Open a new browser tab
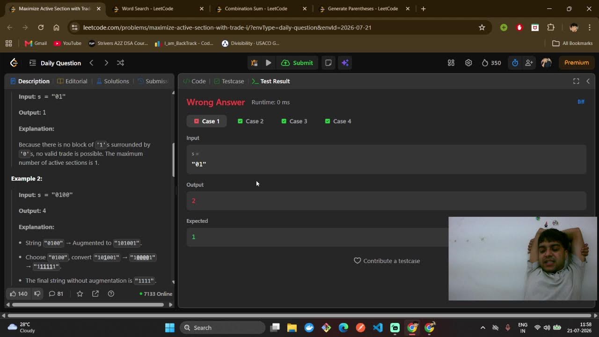 coord(423,8)
